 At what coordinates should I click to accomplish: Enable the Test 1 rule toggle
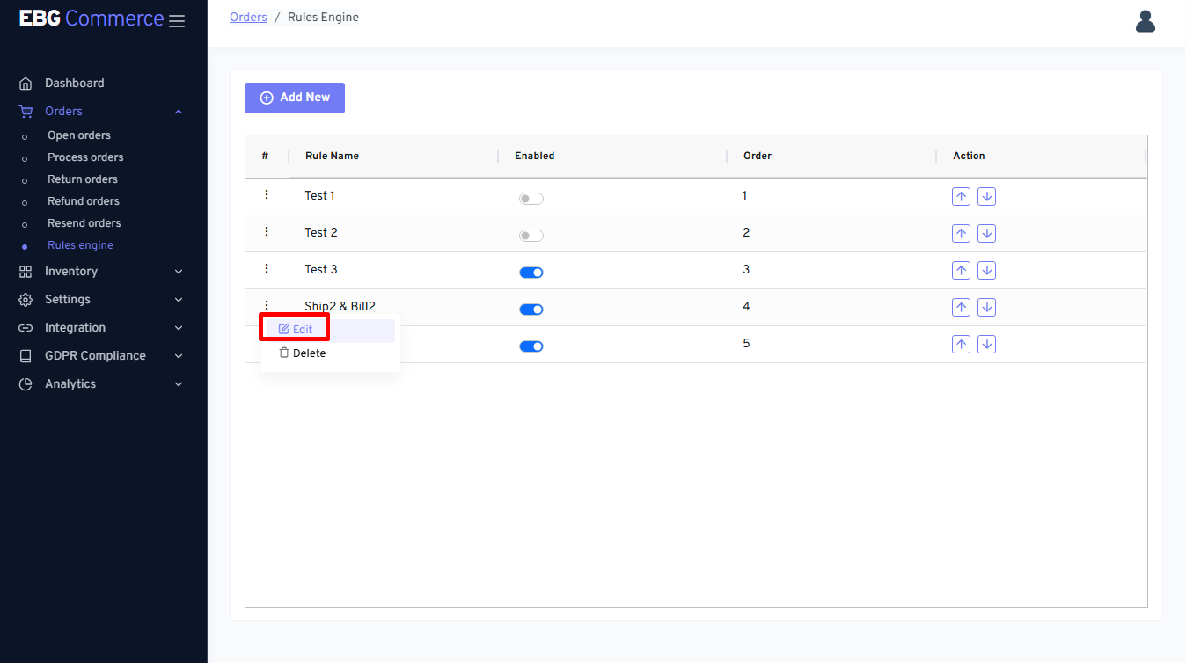(x=531, y=199)
